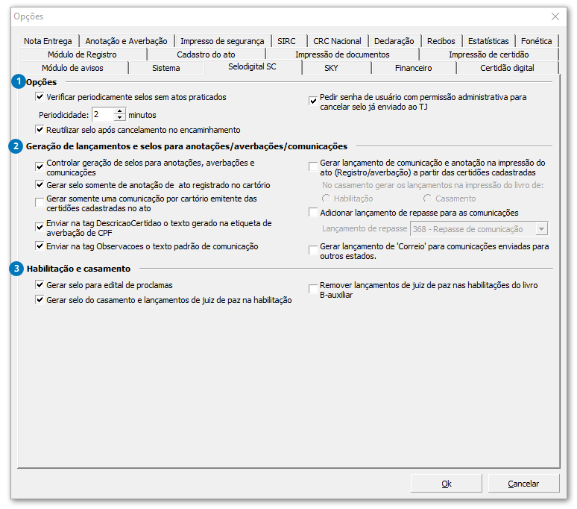577x509 pixels.
Task: Open the Anotação e Averbação tab
Action: tap(126, 41)
